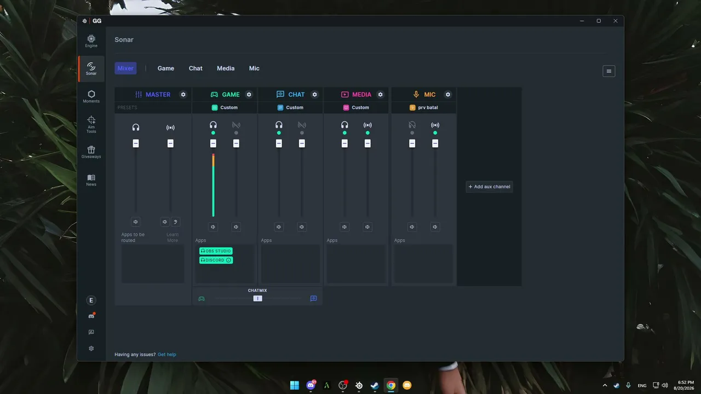The width and height of the screenshot is (701, 394).
Task: Open the Game channel Custom preset dropdown
Action: point(225,108)
